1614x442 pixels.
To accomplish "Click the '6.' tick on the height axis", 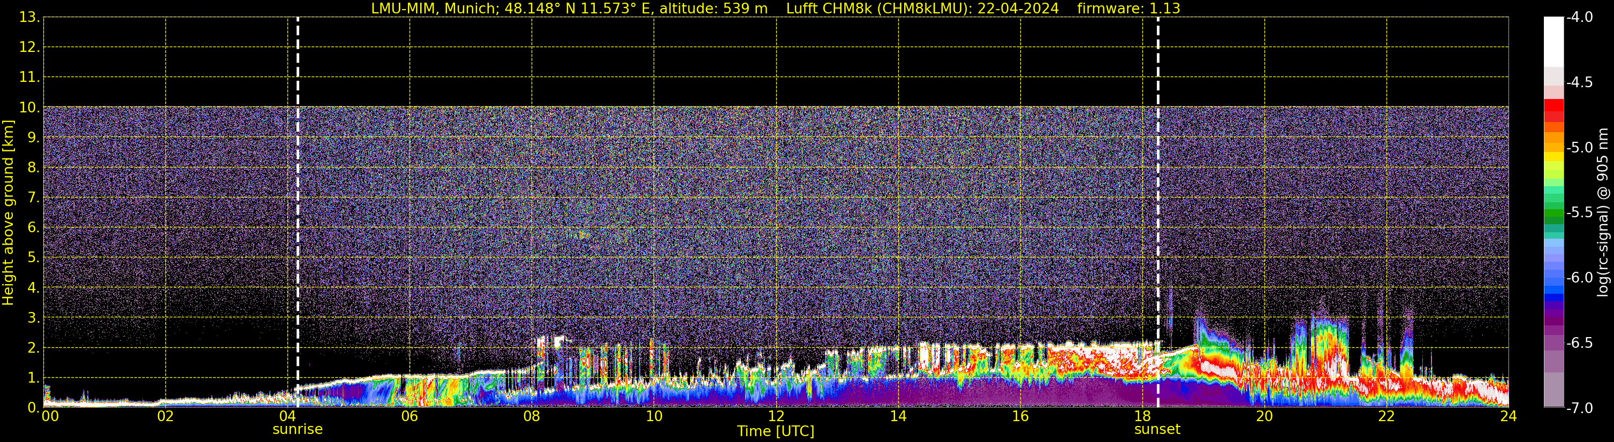I will coord(33,228).
